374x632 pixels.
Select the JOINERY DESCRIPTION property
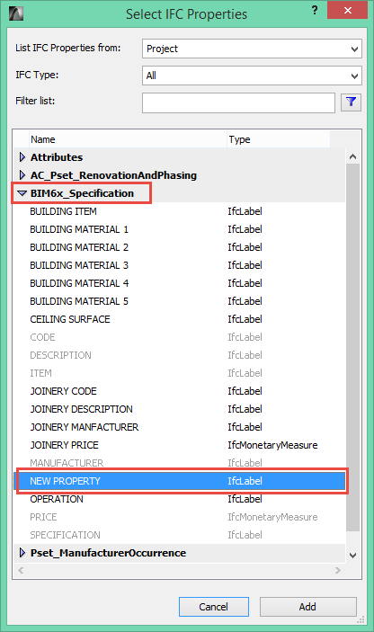[x=180, y=409]
